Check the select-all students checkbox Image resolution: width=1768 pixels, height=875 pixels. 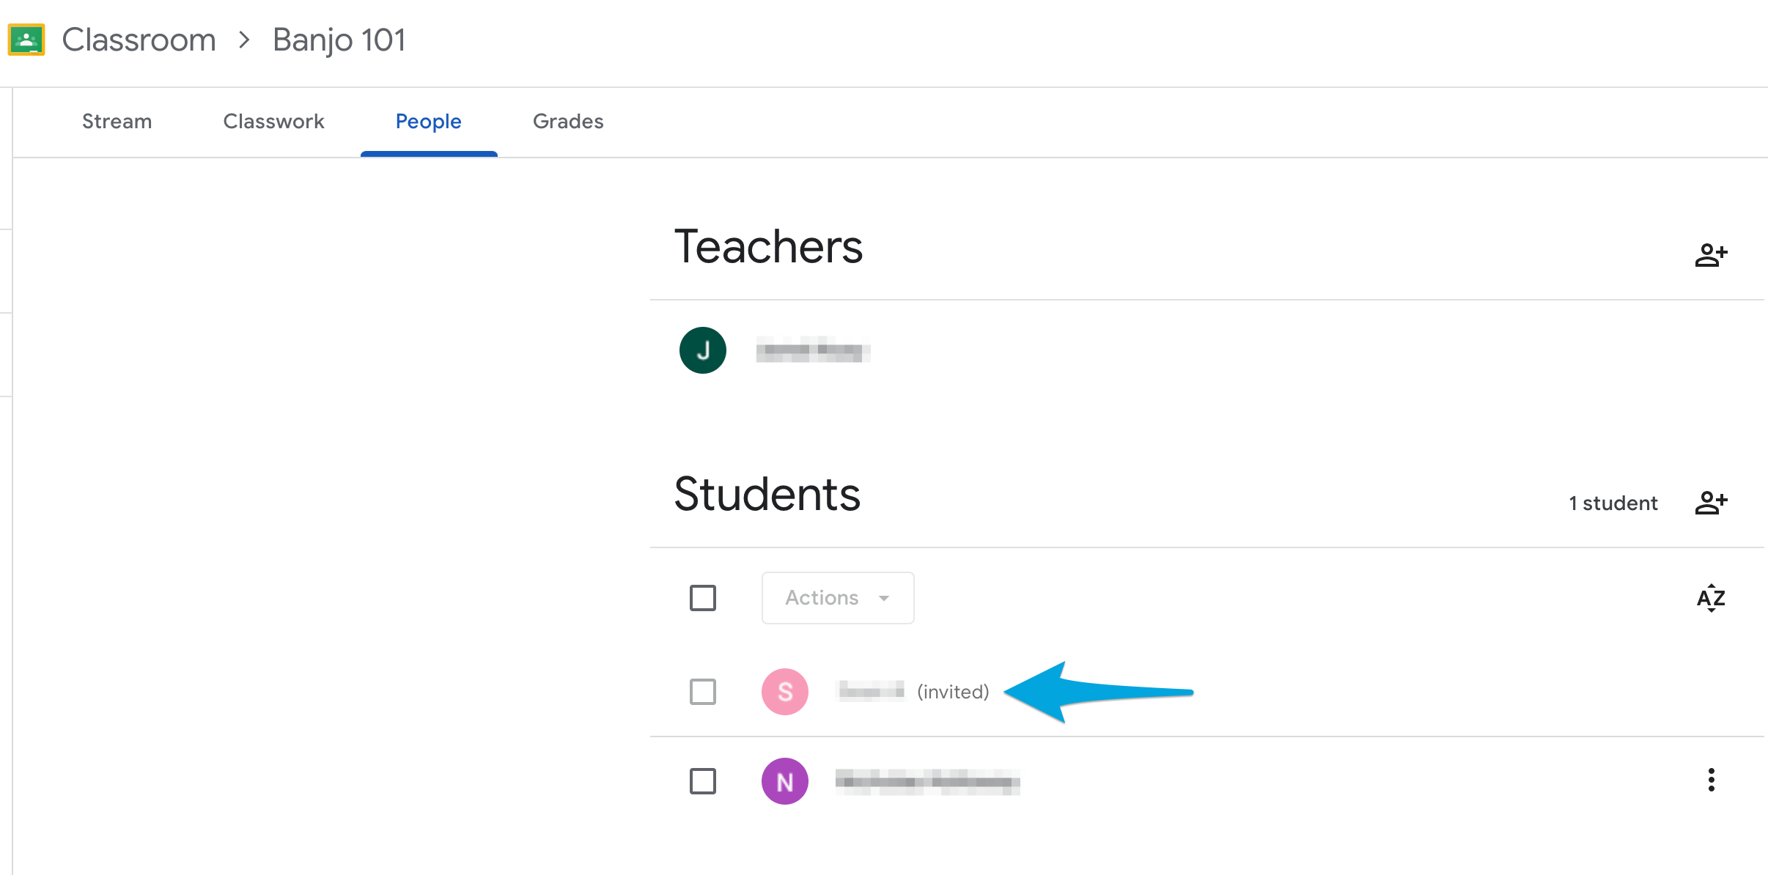point(702,598)
